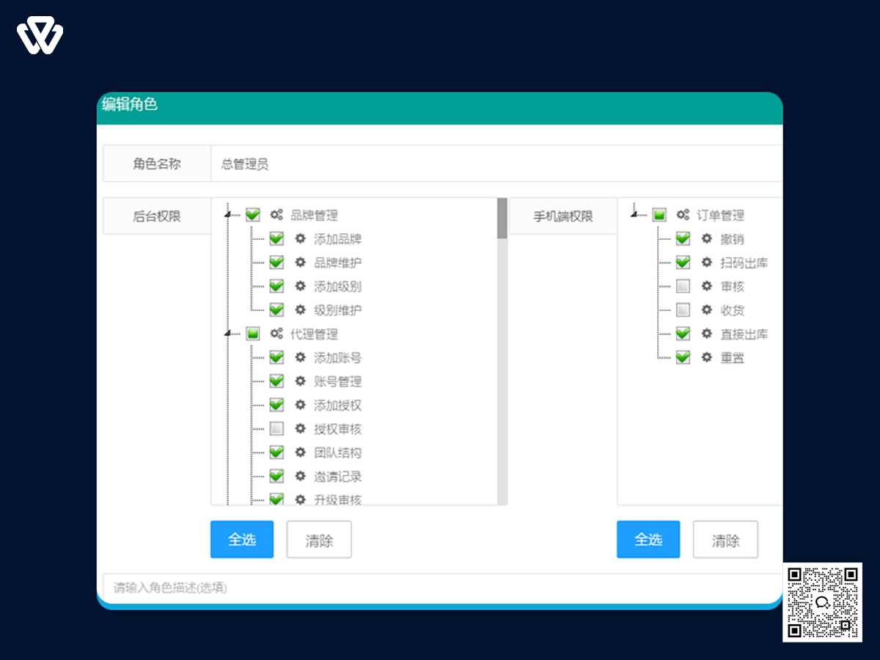The height and width of the screenshot is (660, 880).
Task: Select the 邀请记录 tree item
Action: click(x=337, y=477)
